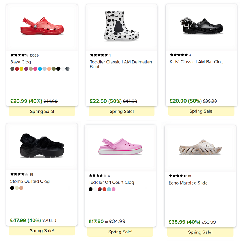Viewport: 246px width, 246px height.
Task: Open the Toddler Classic I AM Dalmatian Boot link
Action: 121,64
